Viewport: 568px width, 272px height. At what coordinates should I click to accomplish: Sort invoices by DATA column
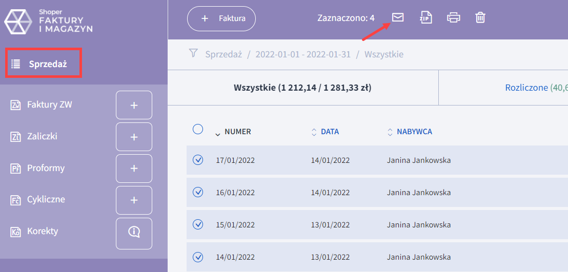[329, 132]
